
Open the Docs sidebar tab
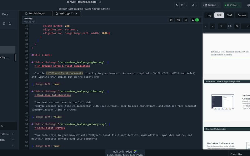5,14
